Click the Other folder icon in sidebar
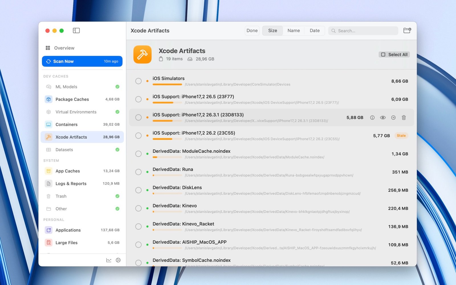Image resolution: width=456 pixels, height=285 pixels. tap(48, 209)
